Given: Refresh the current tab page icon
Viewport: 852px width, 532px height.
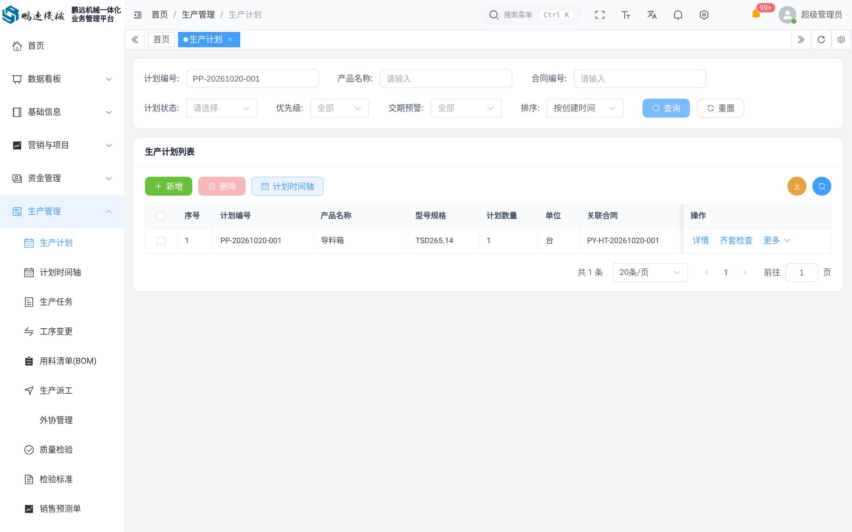Looking at the screenshot, I should tap(821, 40).
